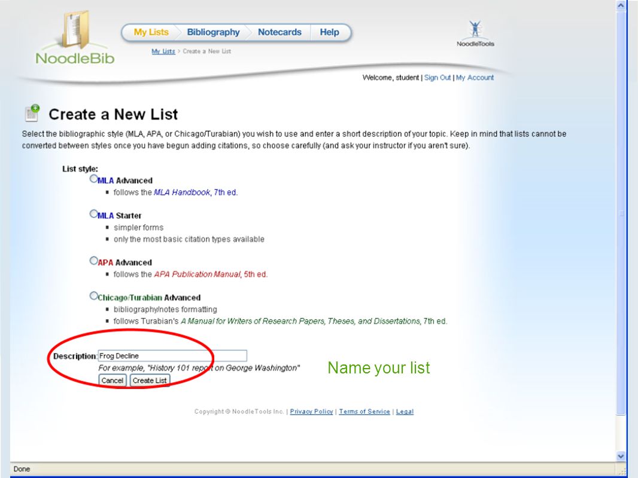638x478 pixels.
Task: Click the Create List button
Action: point(150,381)
